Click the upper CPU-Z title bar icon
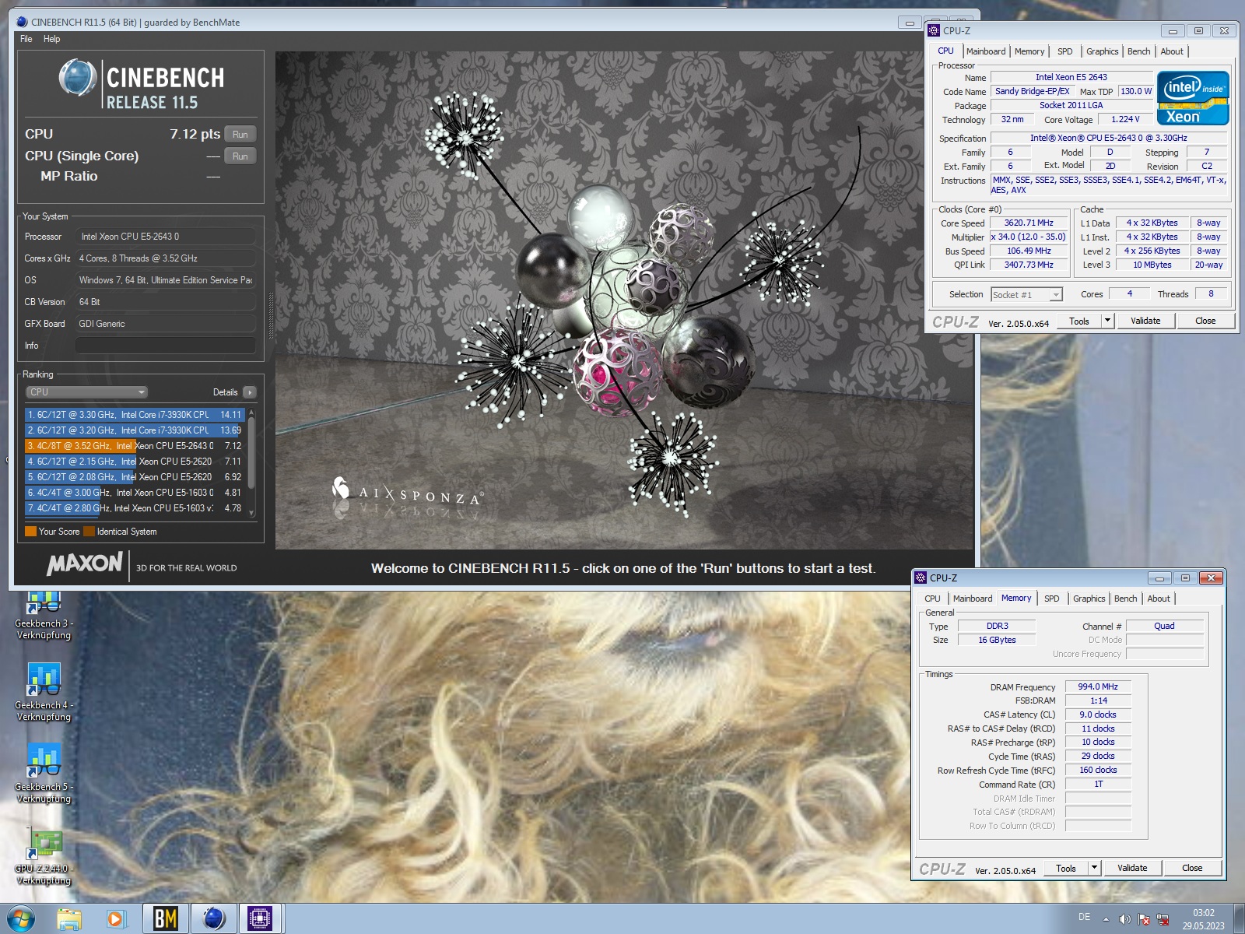The height and width of the screenshot is (934, 1245). point(935,30)
